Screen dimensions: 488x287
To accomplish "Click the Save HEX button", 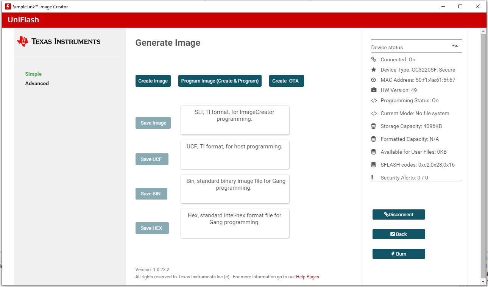I will 152,228.
